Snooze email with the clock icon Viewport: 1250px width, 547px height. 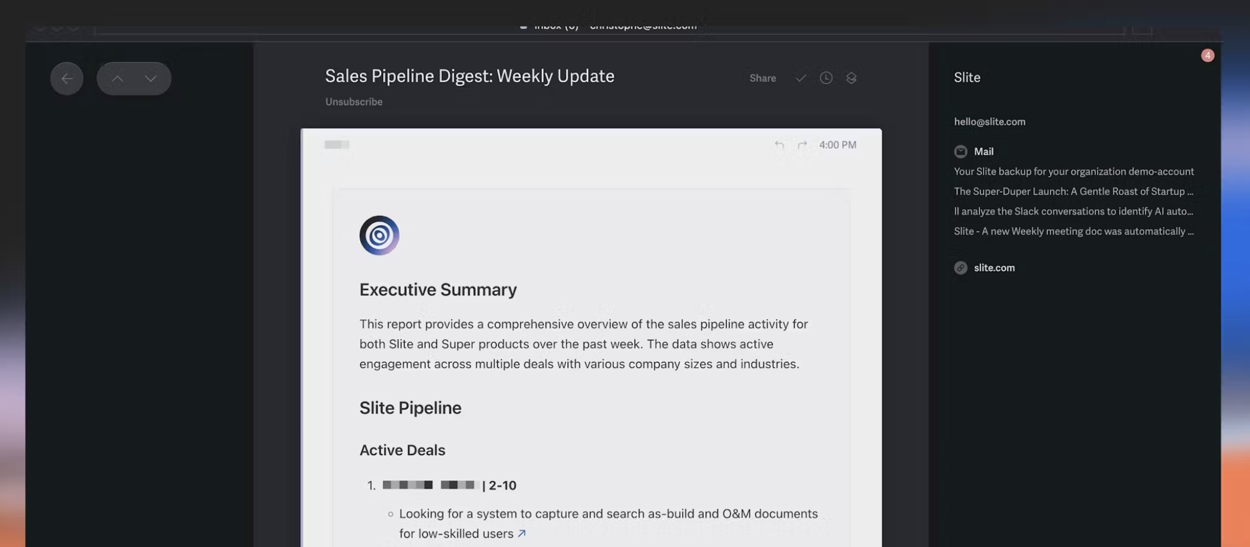pyautogui.click(x=826, y=78)
